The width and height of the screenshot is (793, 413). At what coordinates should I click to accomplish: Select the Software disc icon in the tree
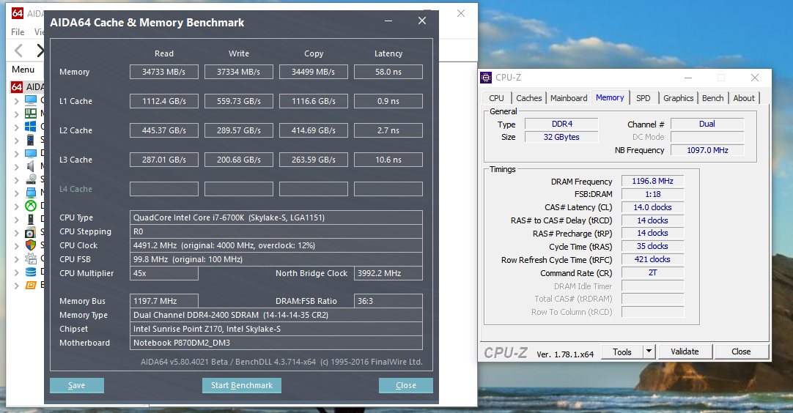(x=31, y=232)
